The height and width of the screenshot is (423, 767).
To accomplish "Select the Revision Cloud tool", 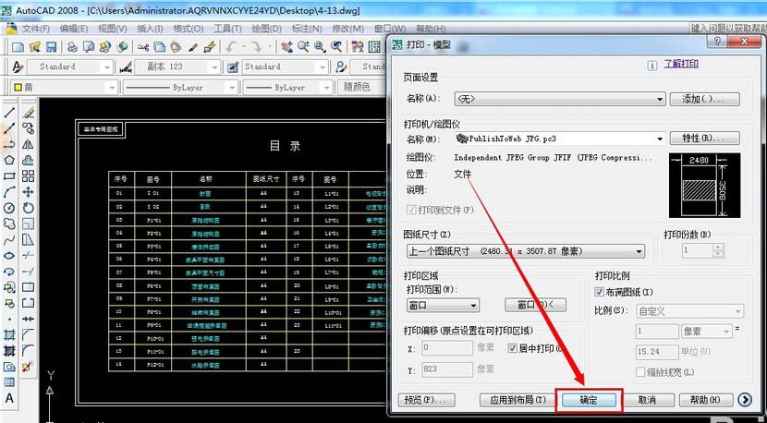I will point(9,224).
